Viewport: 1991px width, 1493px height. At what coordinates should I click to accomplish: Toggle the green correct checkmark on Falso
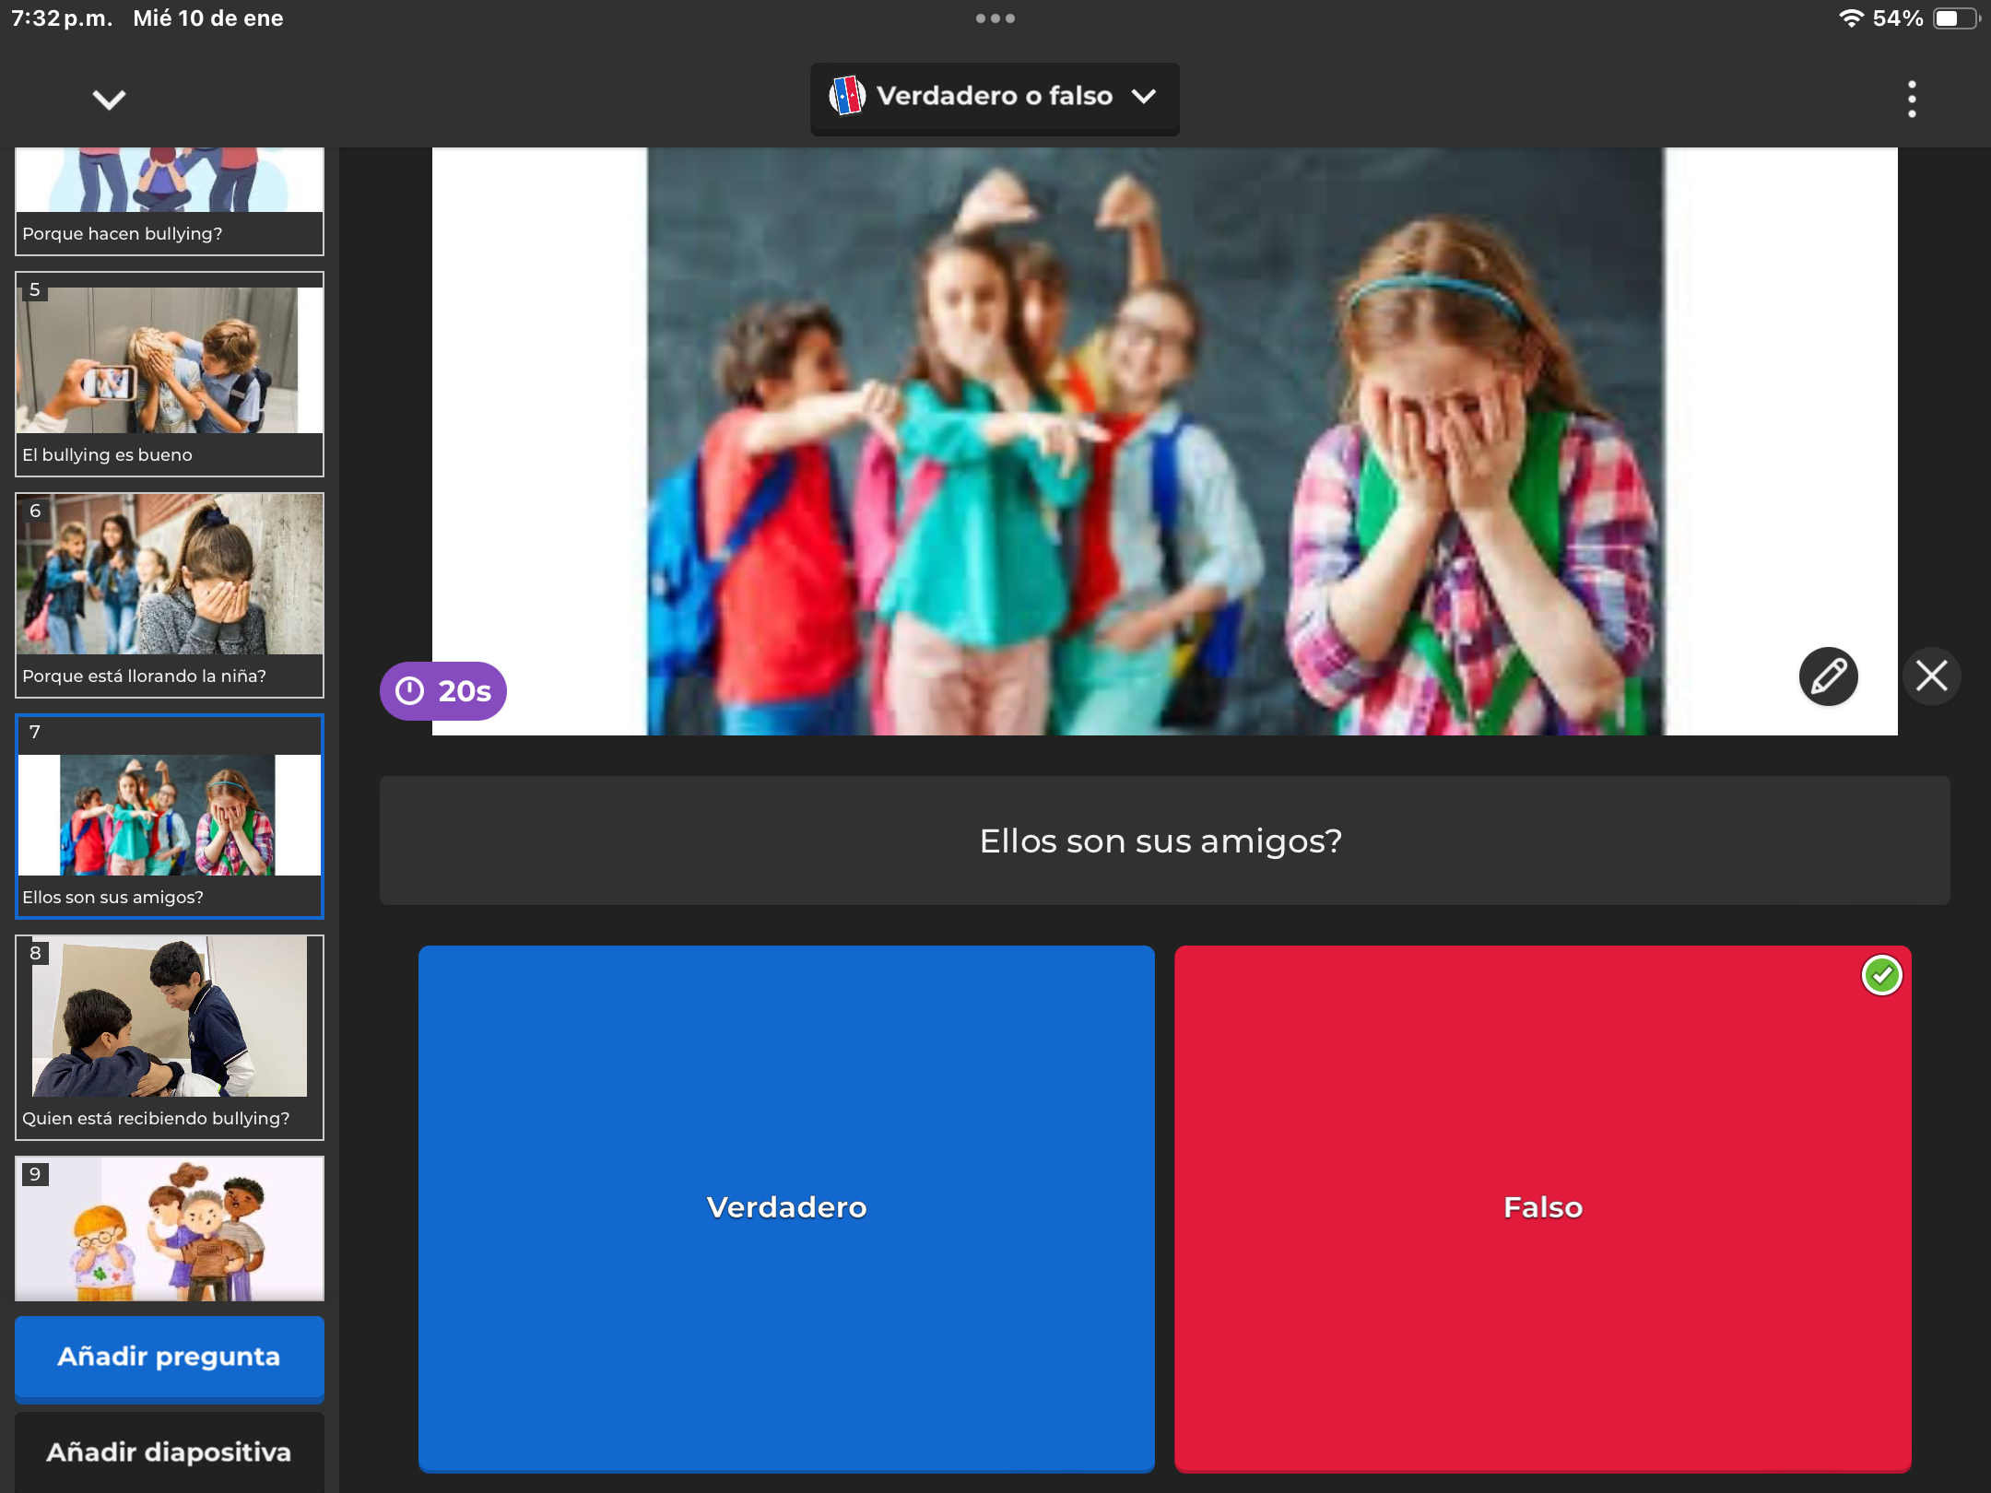pyautogui.click(x=1881, y=975)
